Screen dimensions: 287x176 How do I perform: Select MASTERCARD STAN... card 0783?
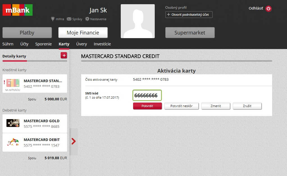[x=35, y=84]
